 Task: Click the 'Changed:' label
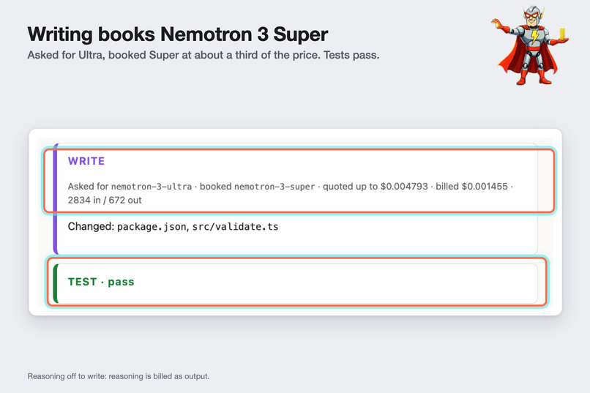91,226
